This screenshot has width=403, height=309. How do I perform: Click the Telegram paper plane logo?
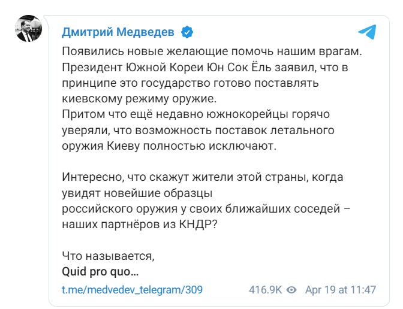coord(367,32)
